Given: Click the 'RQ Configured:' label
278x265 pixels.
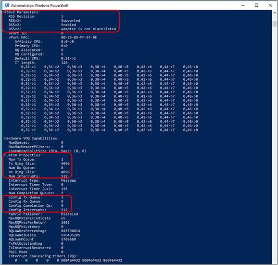Looking at the screenshot, I should [x=29, y=54].
